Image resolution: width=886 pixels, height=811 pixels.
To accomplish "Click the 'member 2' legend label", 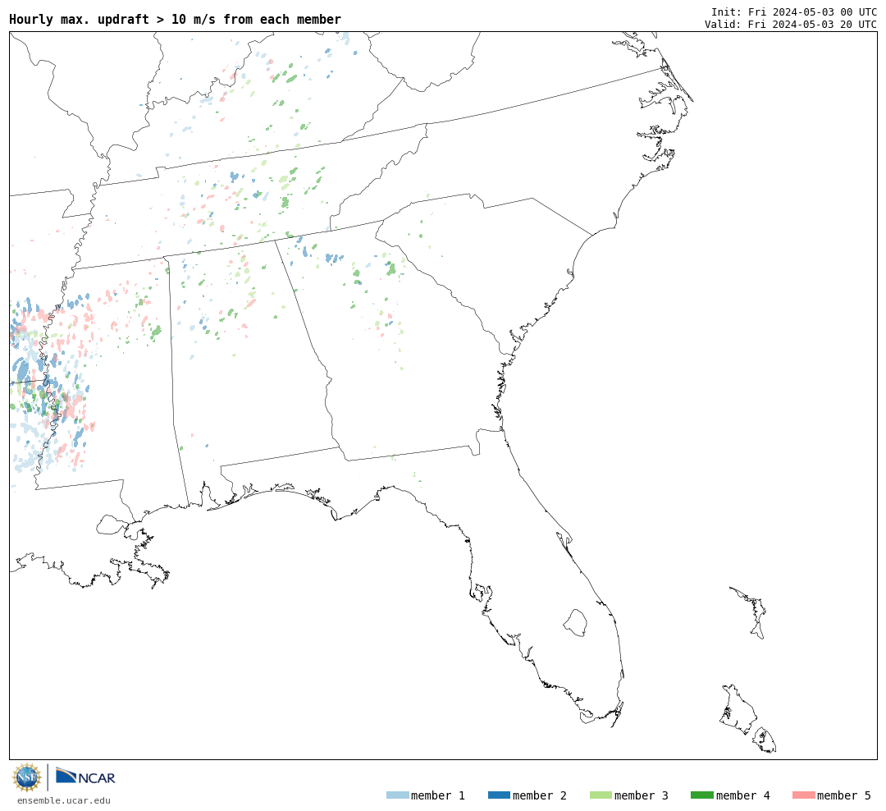I will (540, 795).
